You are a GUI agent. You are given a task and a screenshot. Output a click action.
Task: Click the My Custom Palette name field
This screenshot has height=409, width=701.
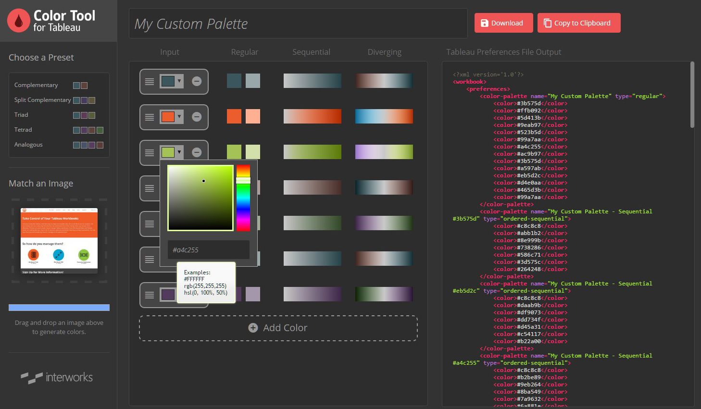[x=297, y=24]
